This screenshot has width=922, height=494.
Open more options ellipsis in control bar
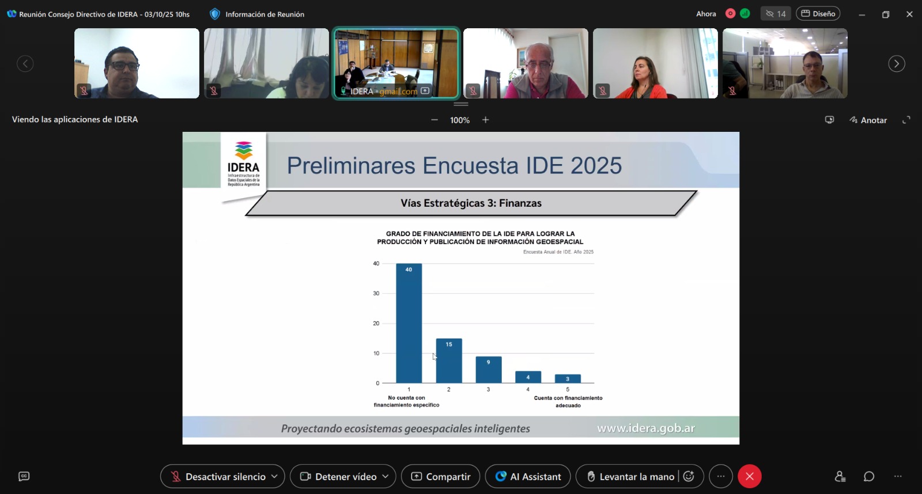pos(721,476)
